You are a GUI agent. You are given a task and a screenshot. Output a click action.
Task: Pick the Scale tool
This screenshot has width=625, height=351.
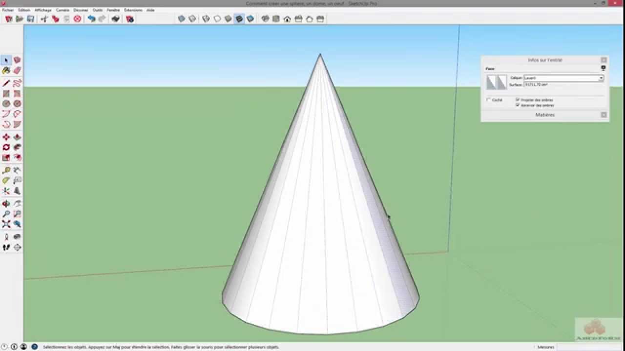click(6, 158)
